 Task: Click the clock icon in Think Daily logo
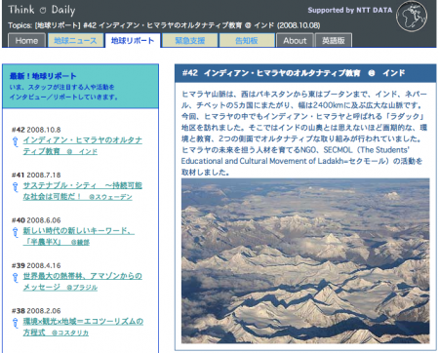(43, 10)
